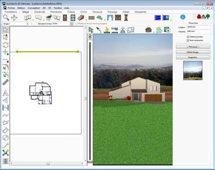This screenshot has width=215, height=170.
Task: Pick the brown rectangular slab icon
Action: pyautogui.click(x=91, y=18)
